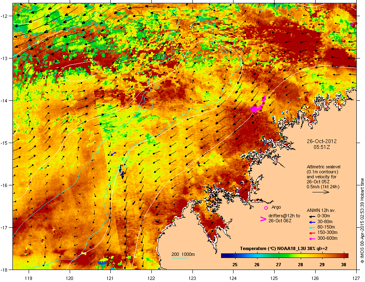
Task: Click the latitude label -18
Action: (5, 270)
